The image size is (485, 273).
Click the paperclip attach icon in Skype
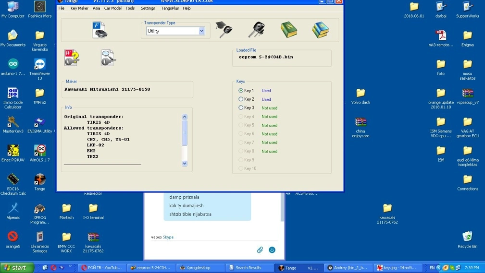[x=260, y=250]
